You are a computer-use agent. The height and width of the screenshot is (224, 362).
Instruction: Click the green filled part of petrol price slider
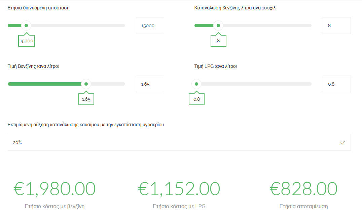[x=44, y=84]
